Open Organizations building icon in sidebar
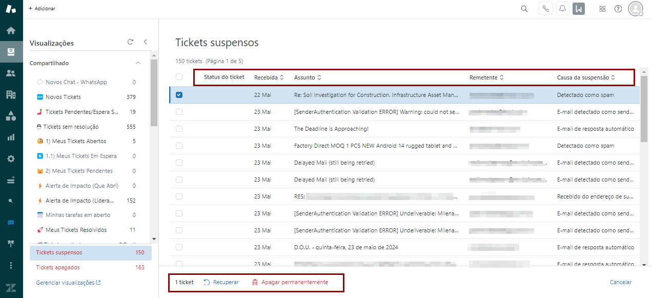 tap(11, 94)
